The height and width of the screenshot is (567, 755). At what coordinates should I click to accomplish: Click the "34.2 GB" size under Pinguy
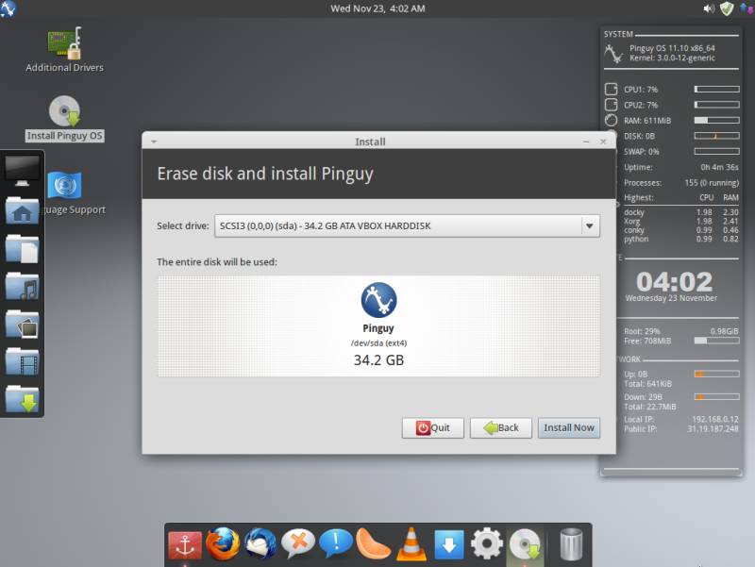379,360
